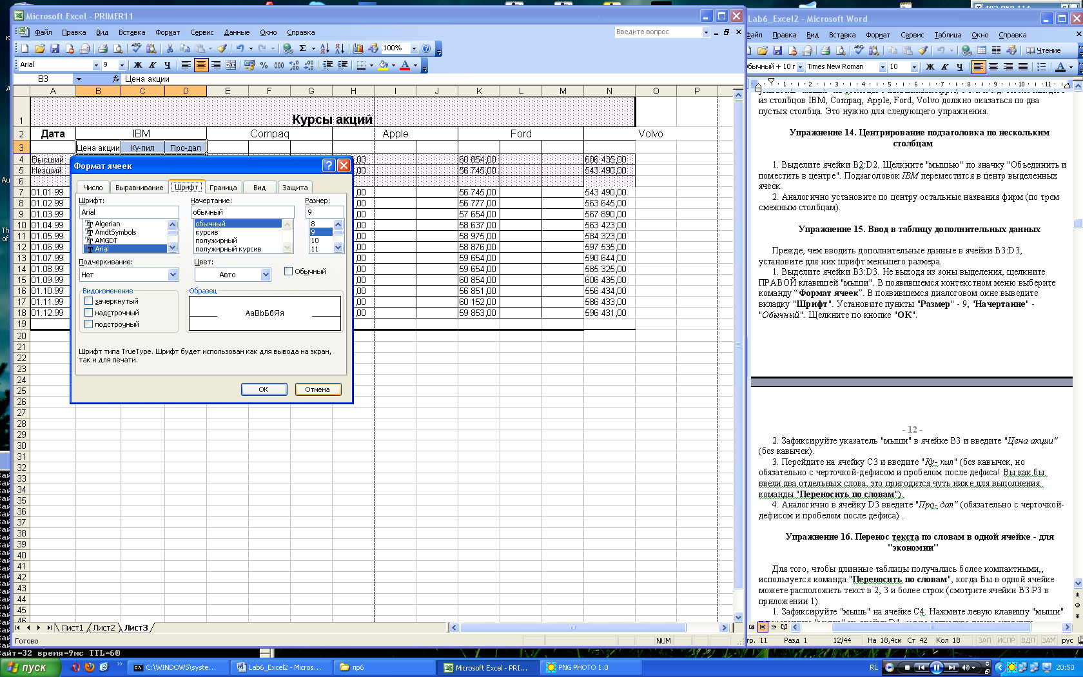
Task: Open the Chart Wizard icon
Action: 358,48
